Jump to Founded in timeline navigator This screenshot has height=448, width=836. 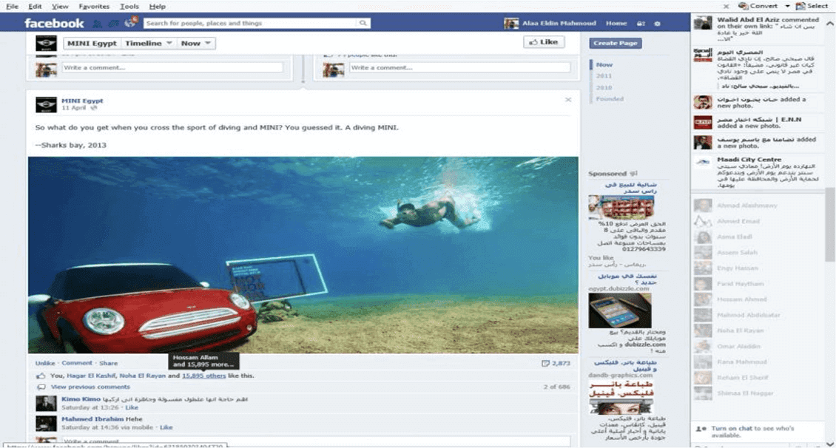(x=610, y=99)
